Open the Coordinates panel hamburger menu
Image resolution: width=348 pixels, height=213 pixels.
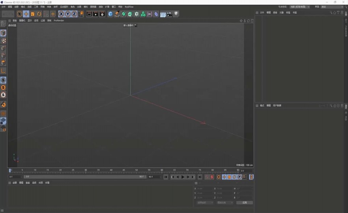[196, 183]
